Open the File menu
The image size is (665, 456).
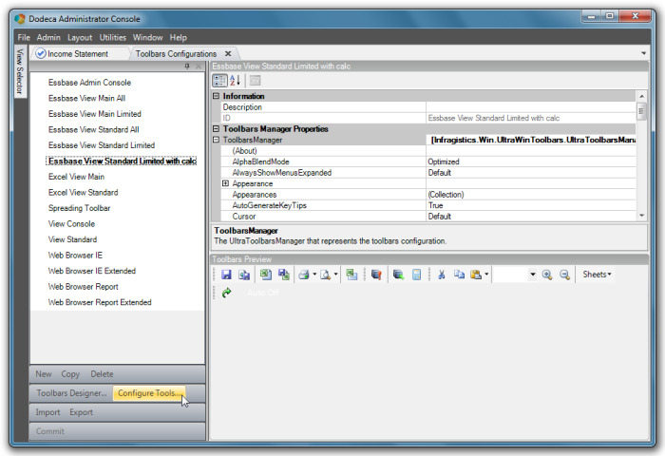tap(24, 37)
